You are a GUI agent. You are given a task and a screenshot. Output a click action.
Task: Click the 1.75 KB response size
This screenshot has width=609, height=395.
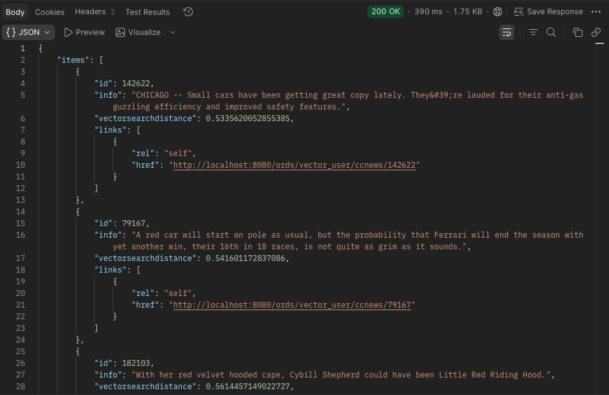(x=467, y=12)
